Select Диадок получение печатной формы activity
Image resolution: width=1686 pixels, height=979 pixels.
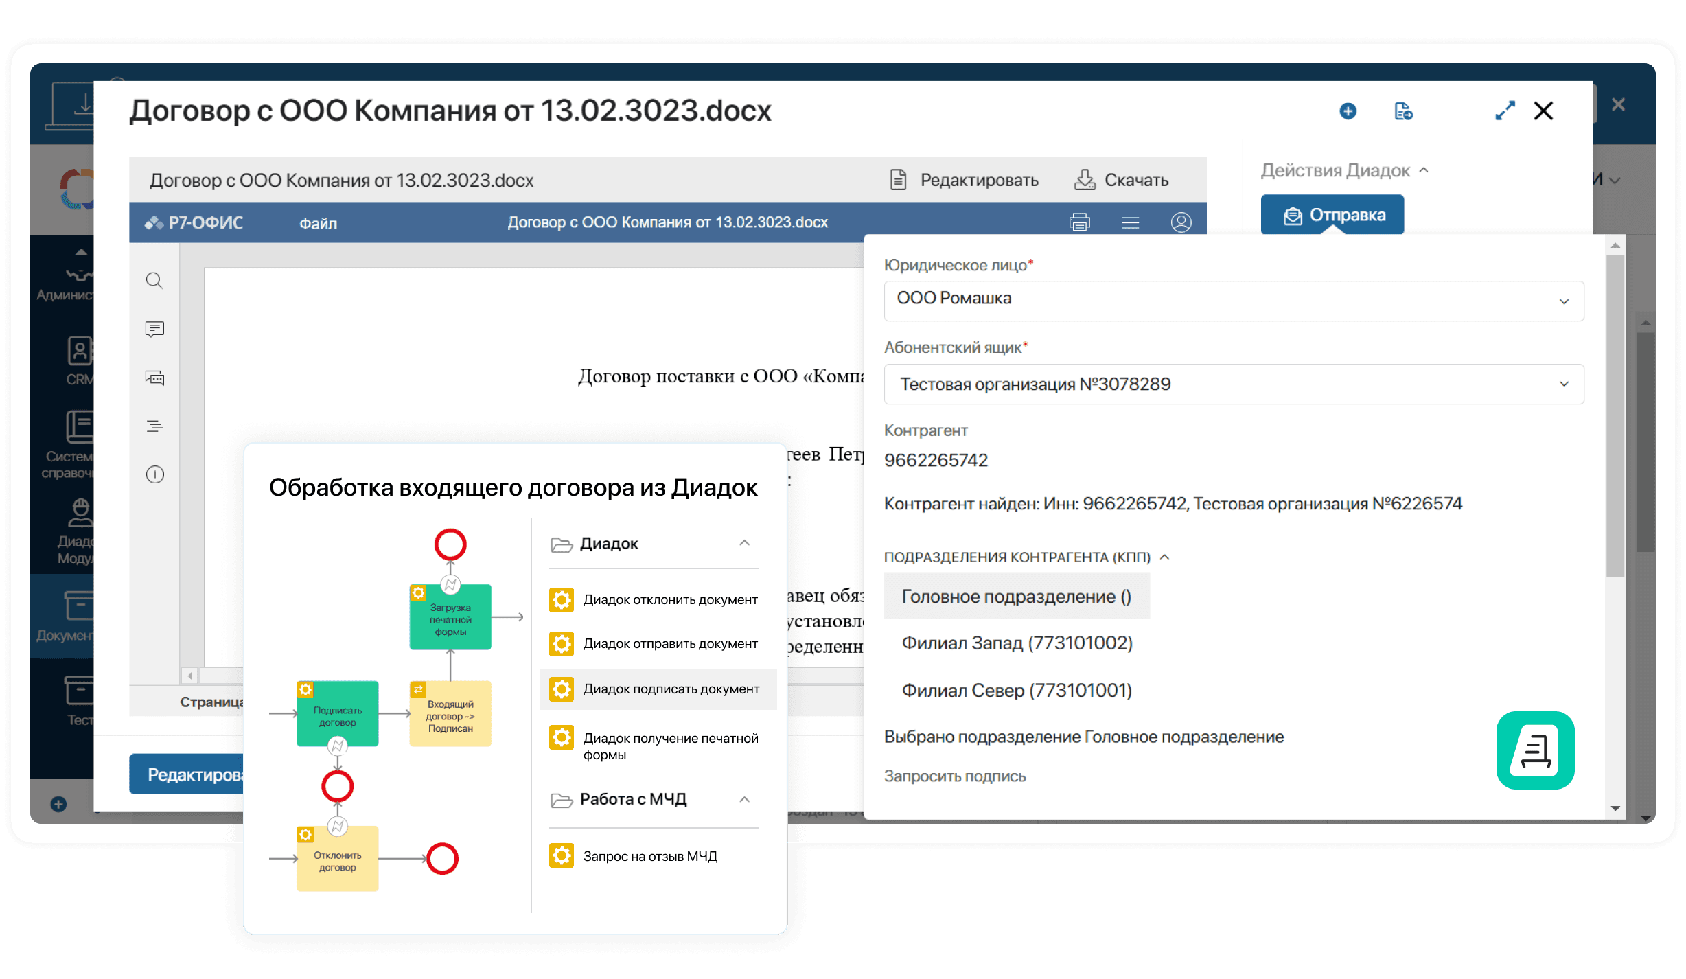pos(654,746)
